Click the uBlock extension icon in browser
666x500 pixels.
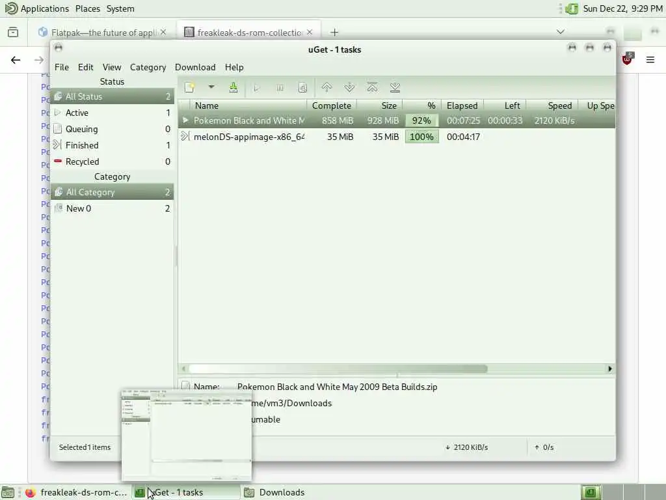pyautogui.click(x=628, y=59)
